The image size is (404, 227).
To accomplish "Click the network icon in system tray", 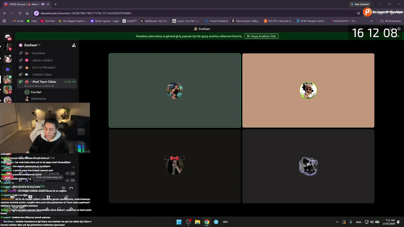I will click(x=367, y=222).
